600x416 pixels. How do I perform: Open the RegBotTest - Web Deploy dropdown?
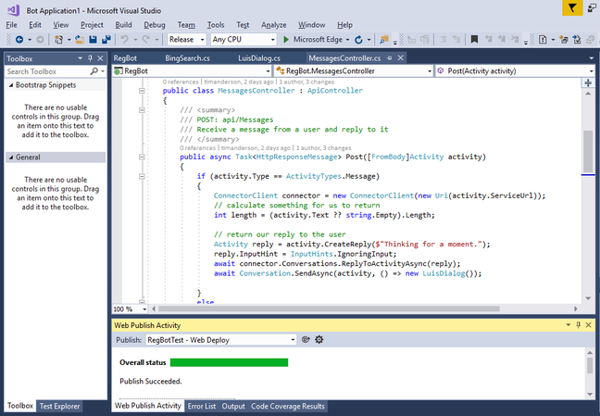(220, 340)
